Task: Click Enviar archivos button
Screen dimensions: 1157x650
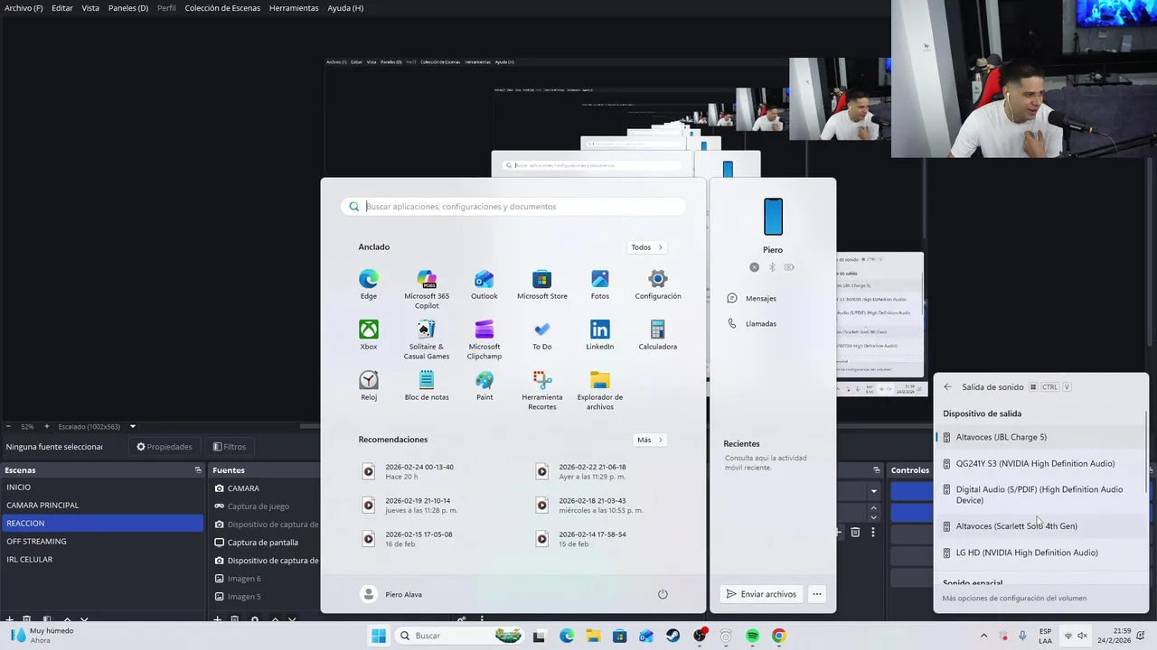Action: tap(761, 594)
